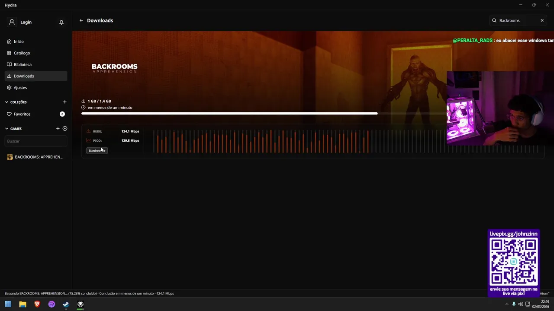
Task: Go to Início in sidebar
Action: 36,41
